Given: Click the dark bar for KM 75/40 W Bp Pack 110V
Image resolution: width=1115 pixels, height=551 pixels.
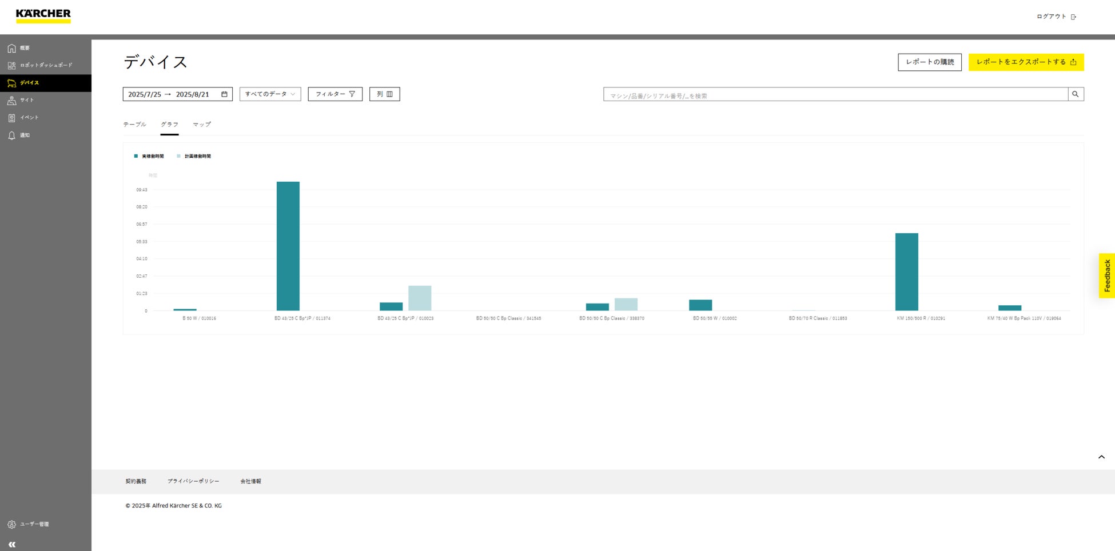Looking at the screenshot, I should pos(1010,308).
